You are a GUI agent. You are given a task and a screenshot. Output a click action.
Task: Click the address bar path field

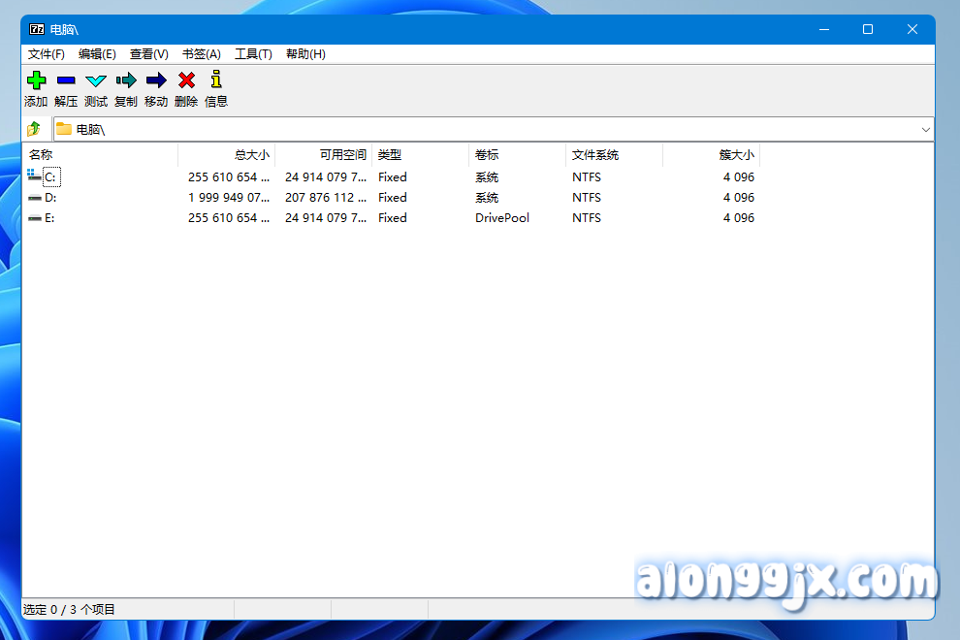485,129
